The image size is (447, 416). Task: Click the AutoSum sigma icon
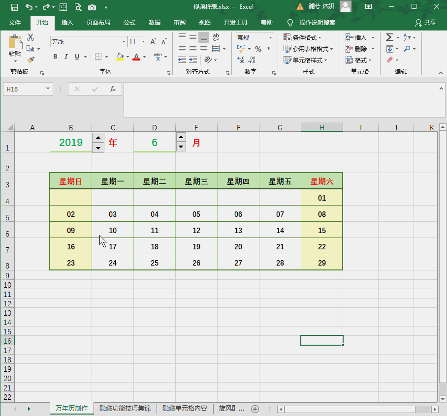coord(389,37)
